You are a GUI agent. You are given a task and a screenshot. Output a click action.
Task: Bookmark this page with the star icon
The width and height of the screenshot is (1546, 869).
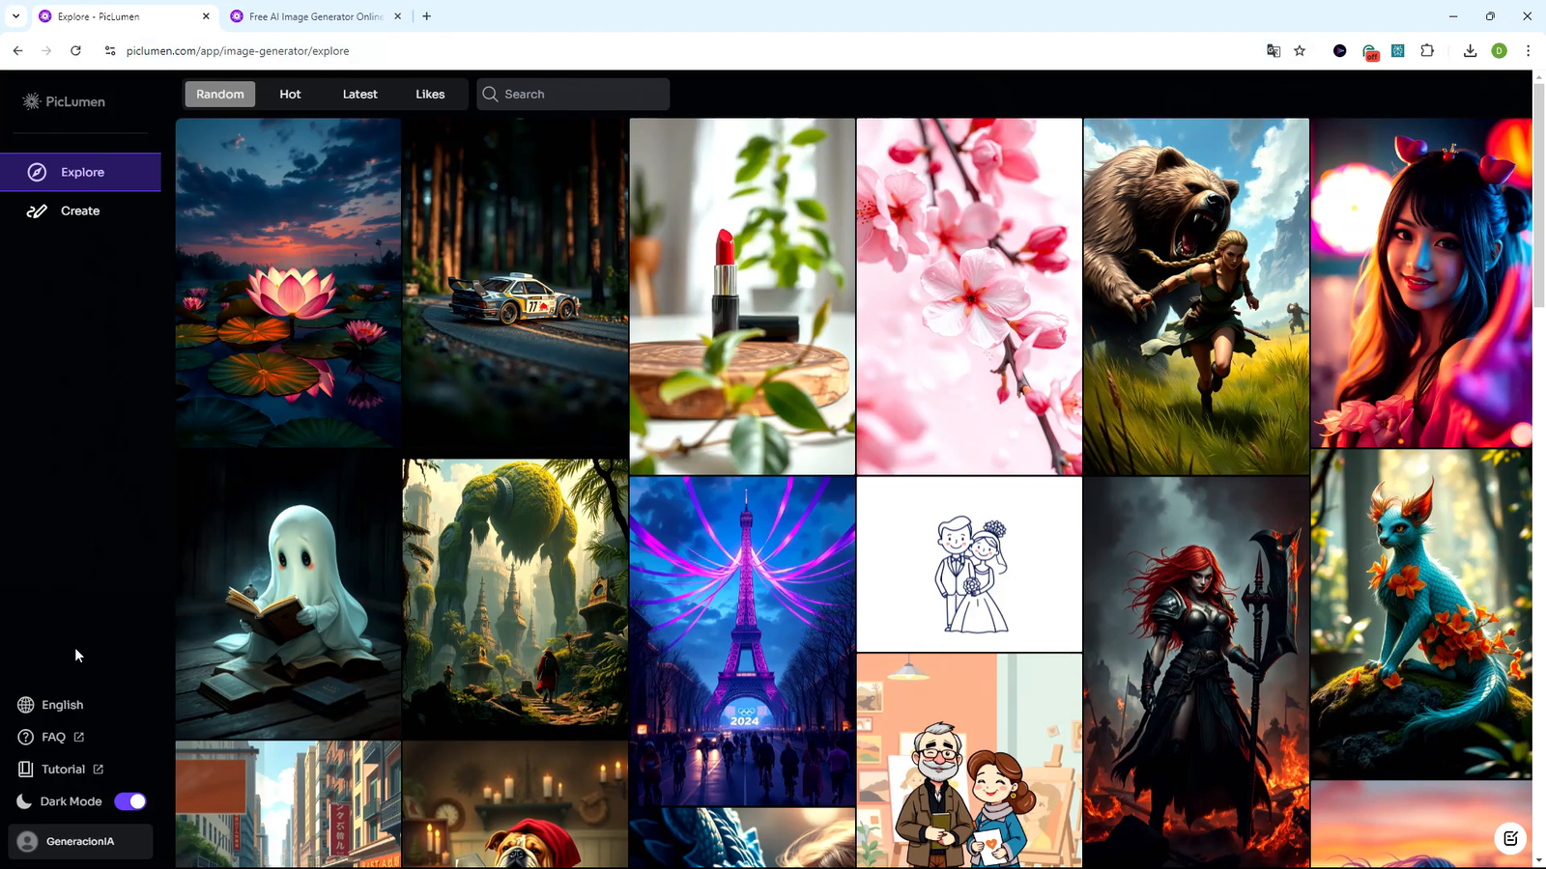pos(1300,51)
